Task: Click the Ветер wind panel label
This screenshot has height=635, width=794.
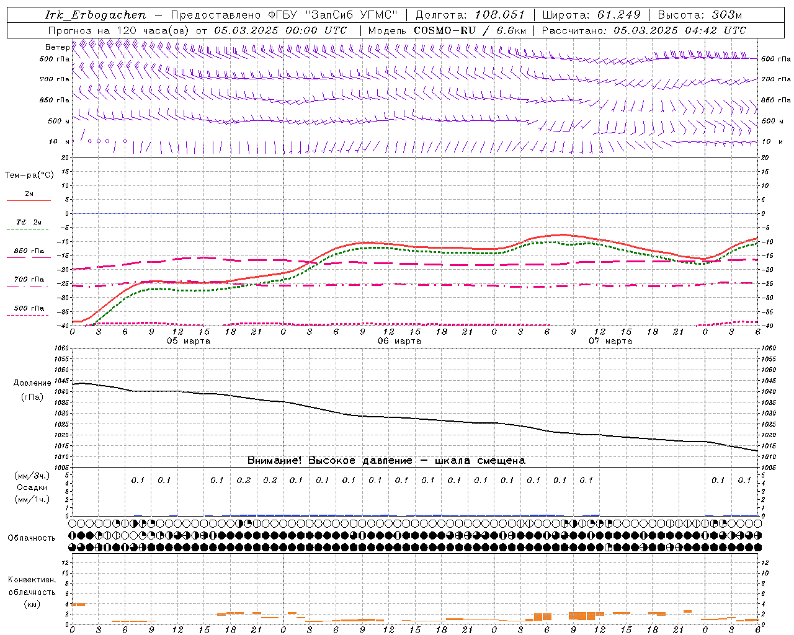Action: coord(57,47)
